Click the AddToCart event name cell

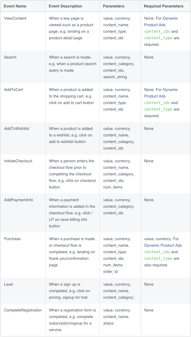click(x=13, y=90)
